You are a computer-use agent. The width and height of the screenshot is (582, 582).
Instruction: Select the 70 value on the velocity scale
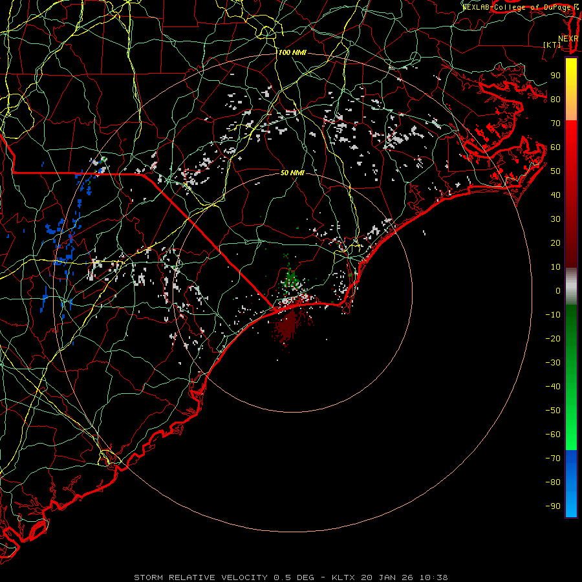555,124
